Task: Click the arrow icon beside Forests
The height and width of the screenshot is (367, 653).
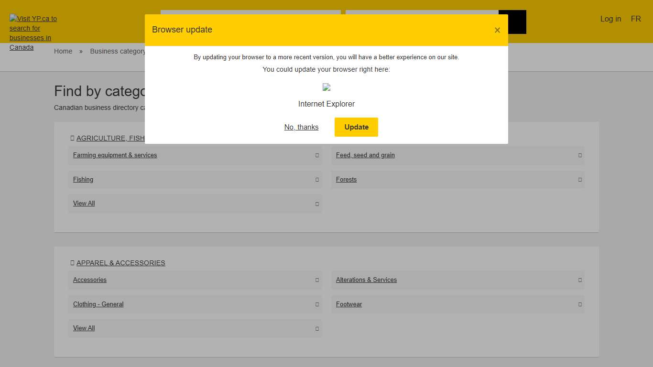Action: pos(579,180)
